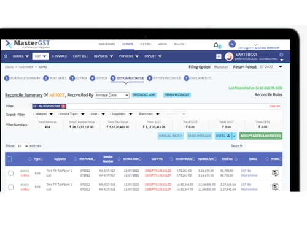The height and width of the screenshot is (230, 307).
Task: Click the RECONCILE NOW button
Action: pos(144,95)
